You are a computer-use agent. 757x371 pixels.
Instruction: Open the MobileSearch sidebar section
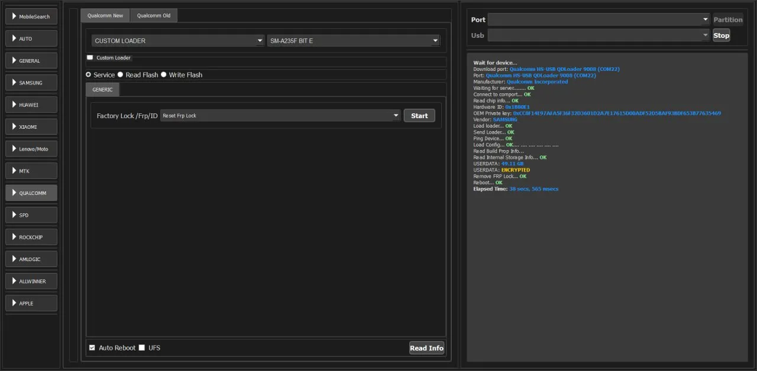click(x=31, y=17)
